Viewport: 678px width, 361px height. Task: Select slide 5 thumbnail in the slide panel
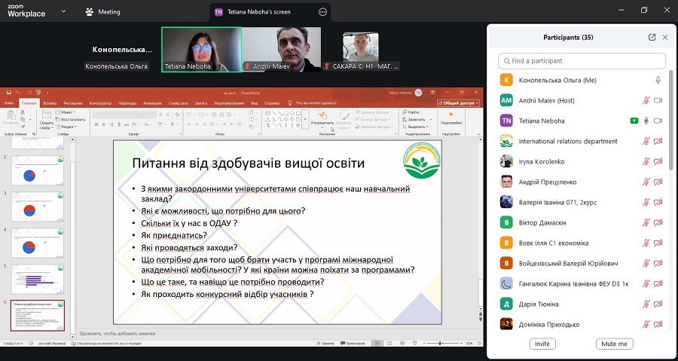[37, 280]
